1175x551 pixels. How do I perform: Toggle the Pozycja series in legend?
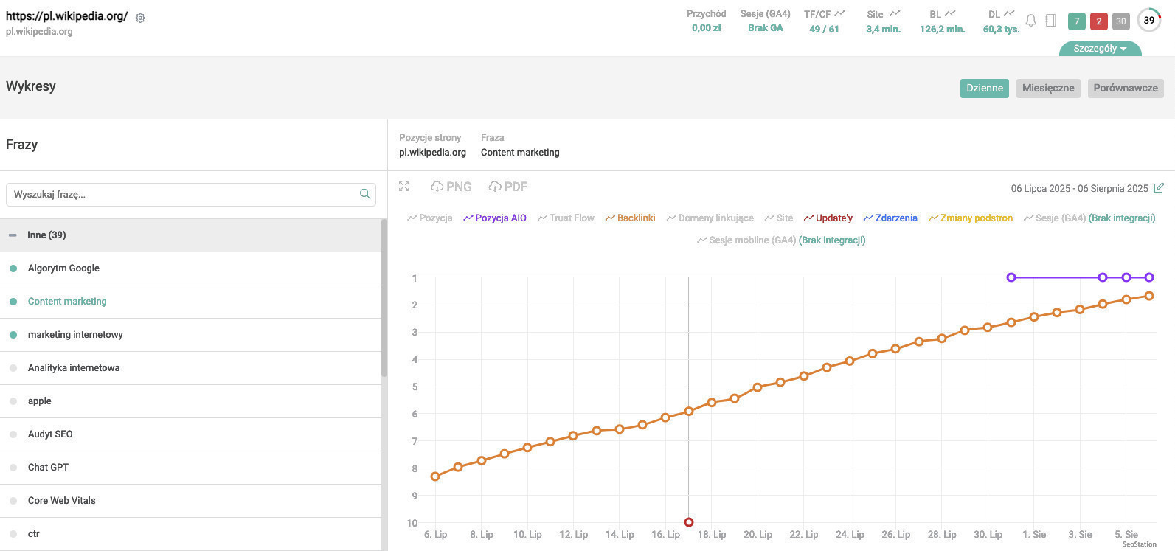click(430, 218)
